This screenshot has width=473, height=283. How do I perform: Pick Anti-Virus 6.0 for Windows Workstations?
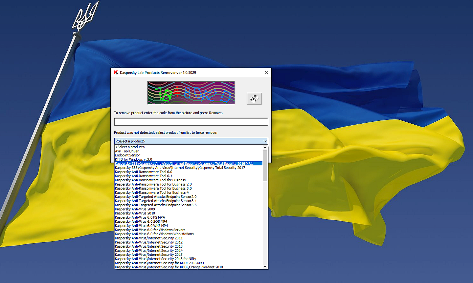point(189,234)
